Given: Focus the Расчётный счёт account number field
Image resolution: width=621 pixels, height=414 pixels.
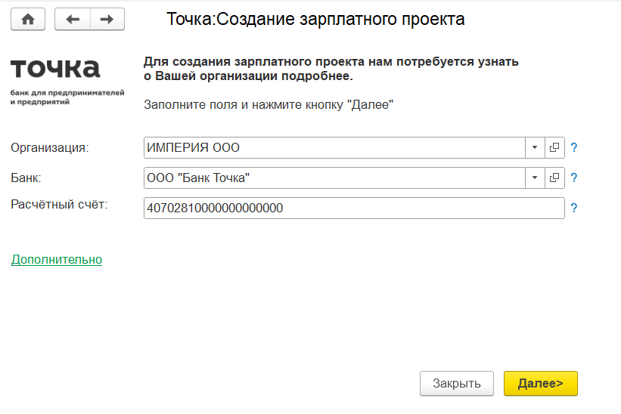Looking at the screenshot, I should point(353,208).
